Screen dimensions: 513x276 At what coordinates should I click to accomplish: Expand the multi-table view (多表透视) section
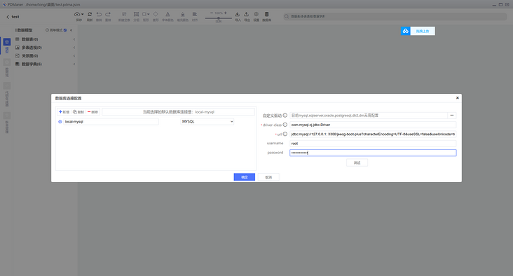[74, 48]
